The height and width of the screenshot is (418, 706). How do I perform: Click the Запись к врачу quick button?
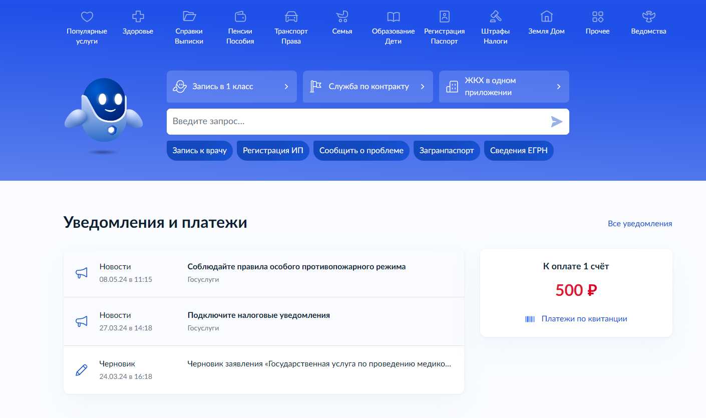point(200,151)
